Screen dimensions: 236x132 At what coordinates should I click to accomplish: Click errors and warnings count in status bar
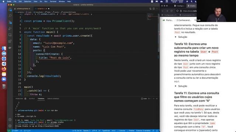coord(27,131)
